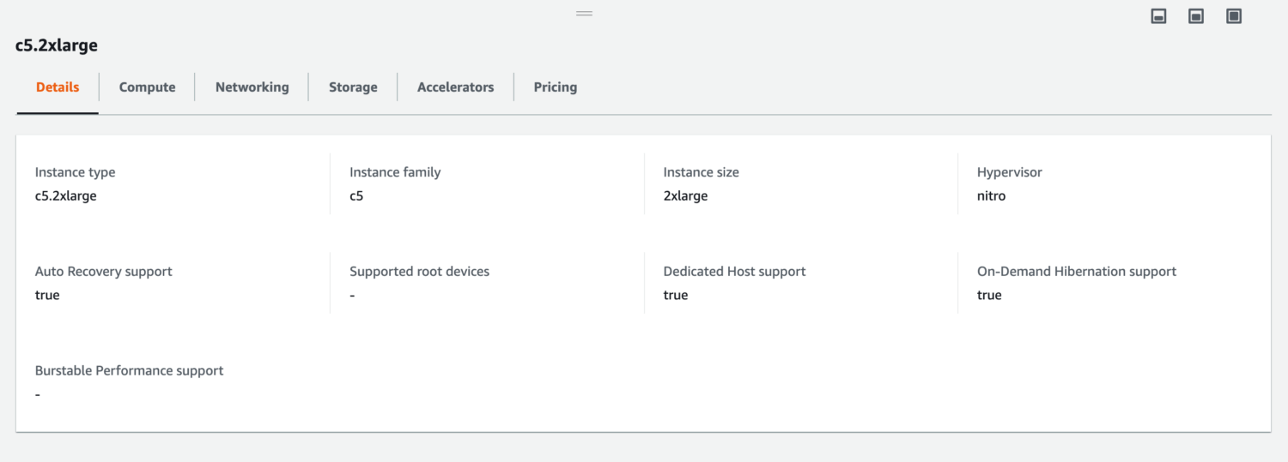Show the Pricing tab
This screenshot has width=1288, height=462.
tap(555, 87)
